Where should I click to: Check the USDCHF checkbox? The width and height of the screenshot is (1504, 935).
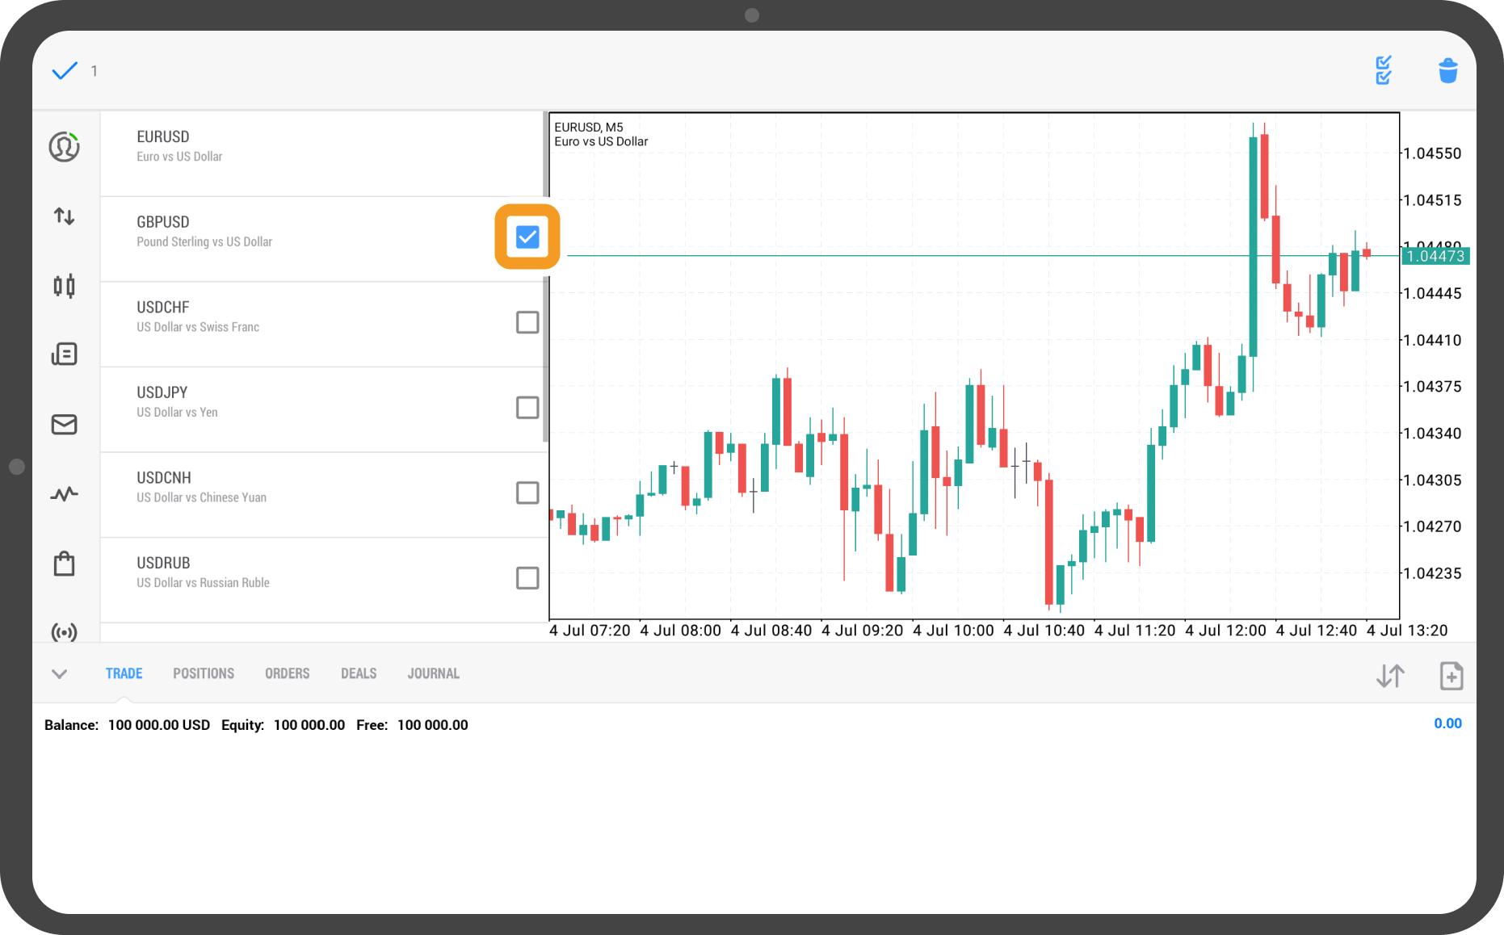click(527, 322)
